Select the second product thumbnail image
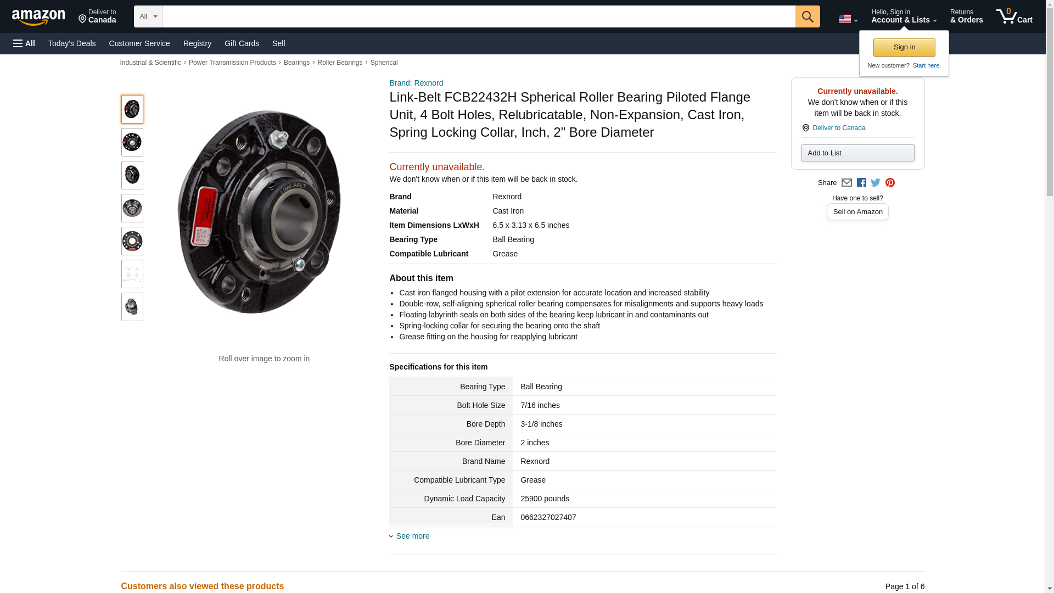The image size is (1054, 593). 132,142
